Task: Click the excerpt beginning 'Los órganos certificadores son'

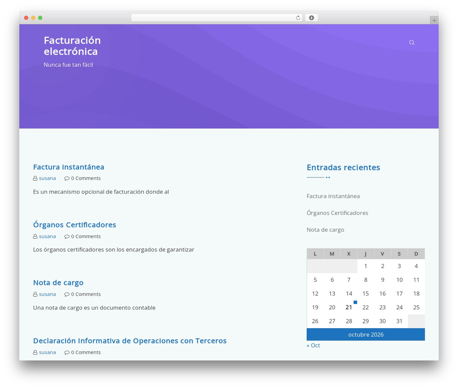Action: 113,250
